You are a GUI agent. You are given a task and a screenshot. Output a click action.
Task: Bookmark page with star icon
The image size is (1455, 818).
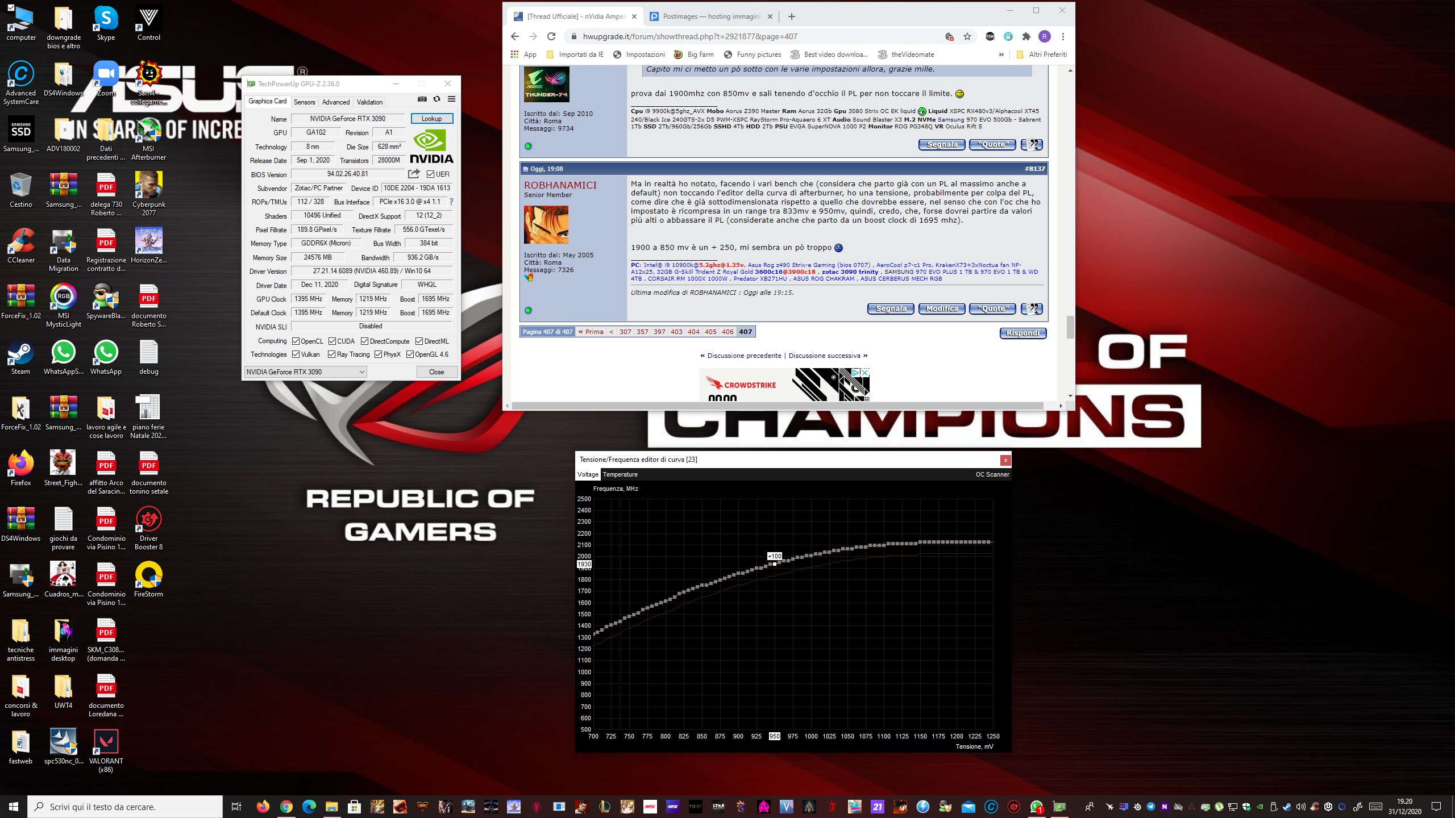967,36
